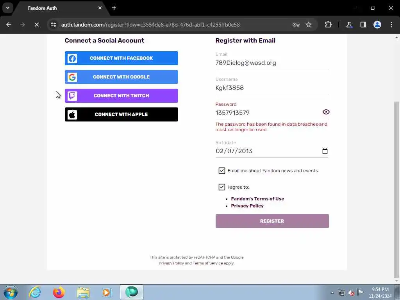Click the Register button
Viewport: 400px width, 300px height.
coord(272,221)
